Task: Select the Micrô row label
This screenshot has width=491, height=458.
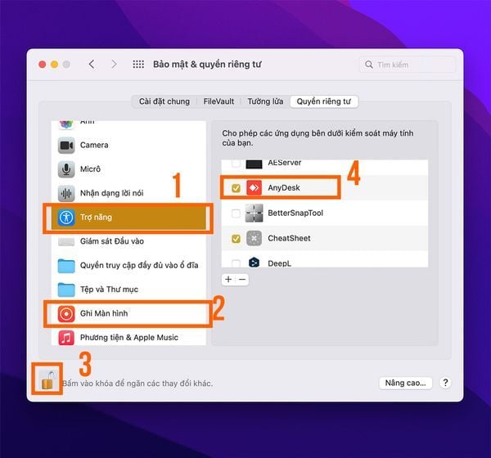Action: pyautogui.click(x=90, y=169)
